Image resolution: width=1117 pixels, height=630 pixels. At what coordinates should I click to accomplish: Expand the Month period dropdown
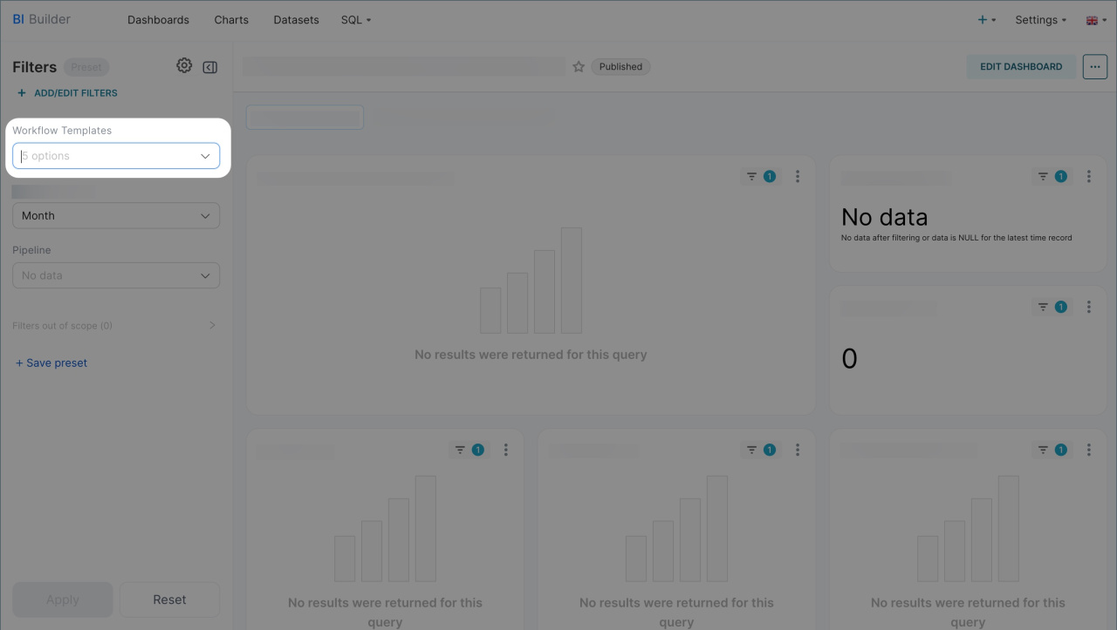point(116,216)
